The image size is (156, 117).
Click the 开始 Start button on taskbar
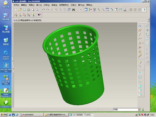click(4, 115)
